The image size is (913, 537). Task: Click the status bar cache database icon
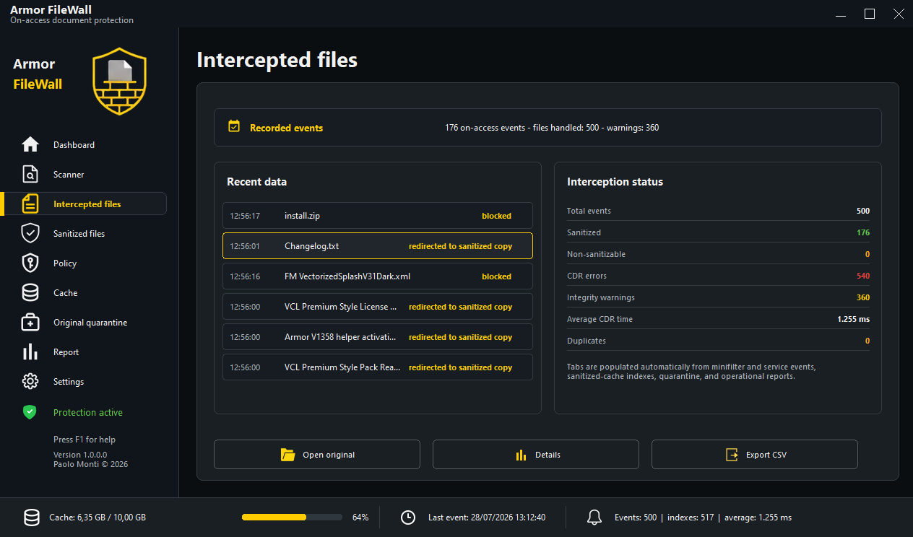point(32,518)
